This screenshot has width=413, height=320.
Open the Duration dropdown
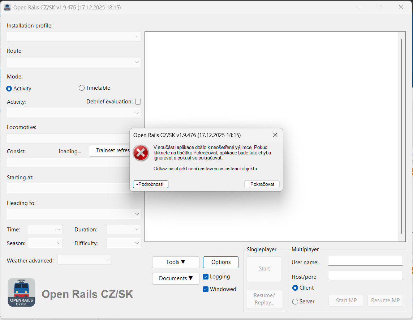tap(124, 229)
